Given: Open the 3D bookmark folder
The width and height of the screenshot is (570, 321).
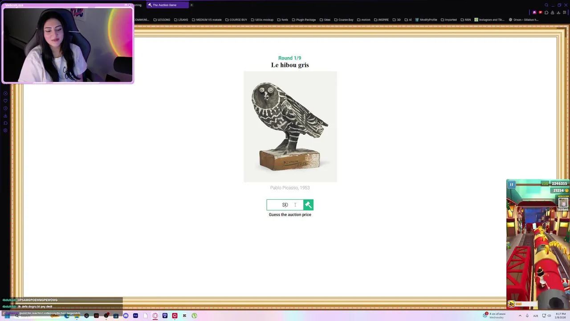Looking at the screenshot, I should pyautogui.click(x=396, y=20).
